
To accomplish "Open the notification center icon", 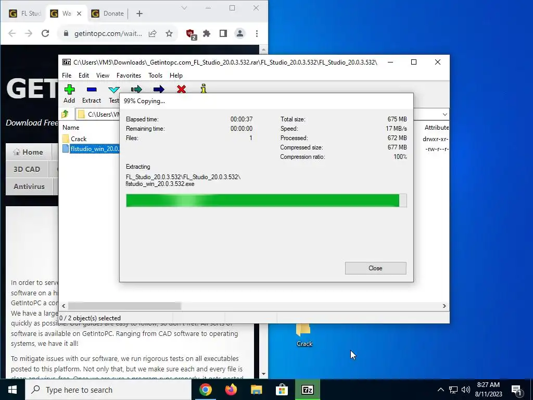I will (517, 391).
